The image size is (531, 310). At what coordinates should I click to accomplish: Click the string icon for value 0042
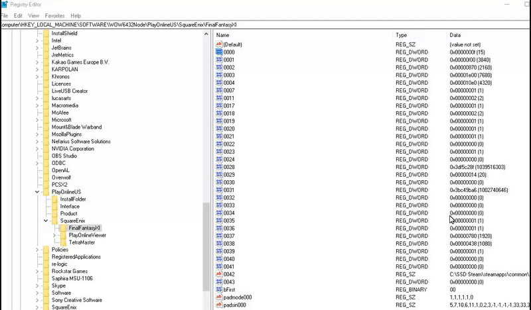219,274
